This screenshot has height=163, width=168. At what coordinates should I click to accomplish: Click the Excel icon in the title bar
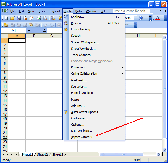click(4, 4)
